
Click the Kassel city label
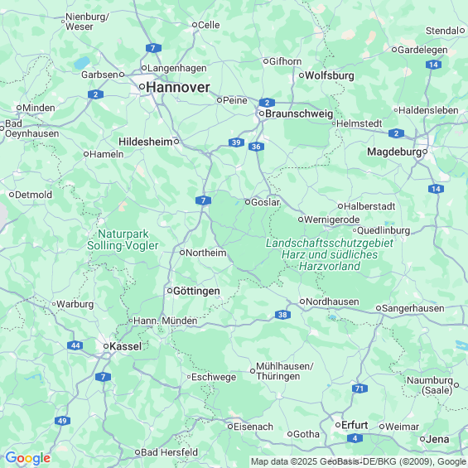click(x=126, y=346)
